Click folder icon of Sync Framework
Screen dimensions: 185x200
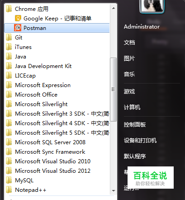pyautogui.click(x=9, y=151)
